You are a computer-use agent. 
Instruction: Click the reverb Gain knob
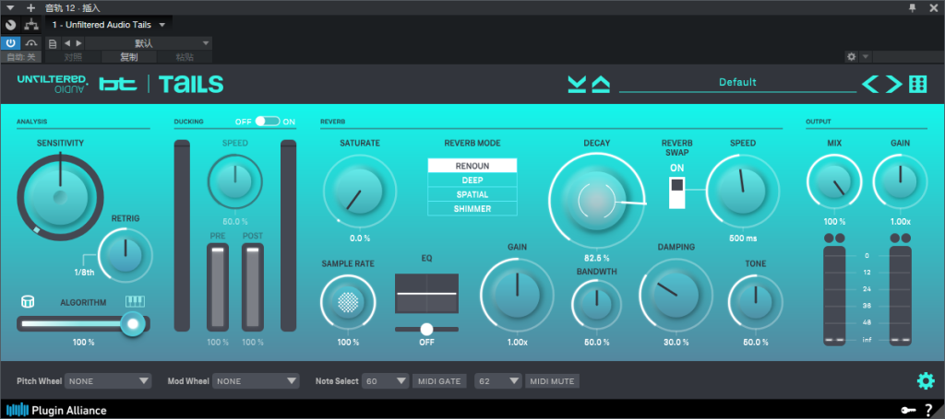517,294
